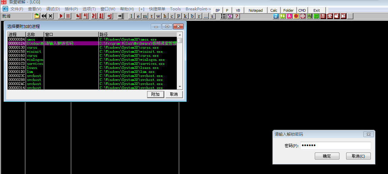This screenshot has width=388, height=174.
Task: Click the close program X toolbar icon
Action: click(51, 16)
